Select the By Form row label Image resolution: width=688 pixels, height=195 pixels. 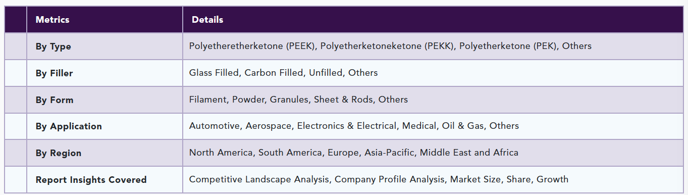[55, 100]
